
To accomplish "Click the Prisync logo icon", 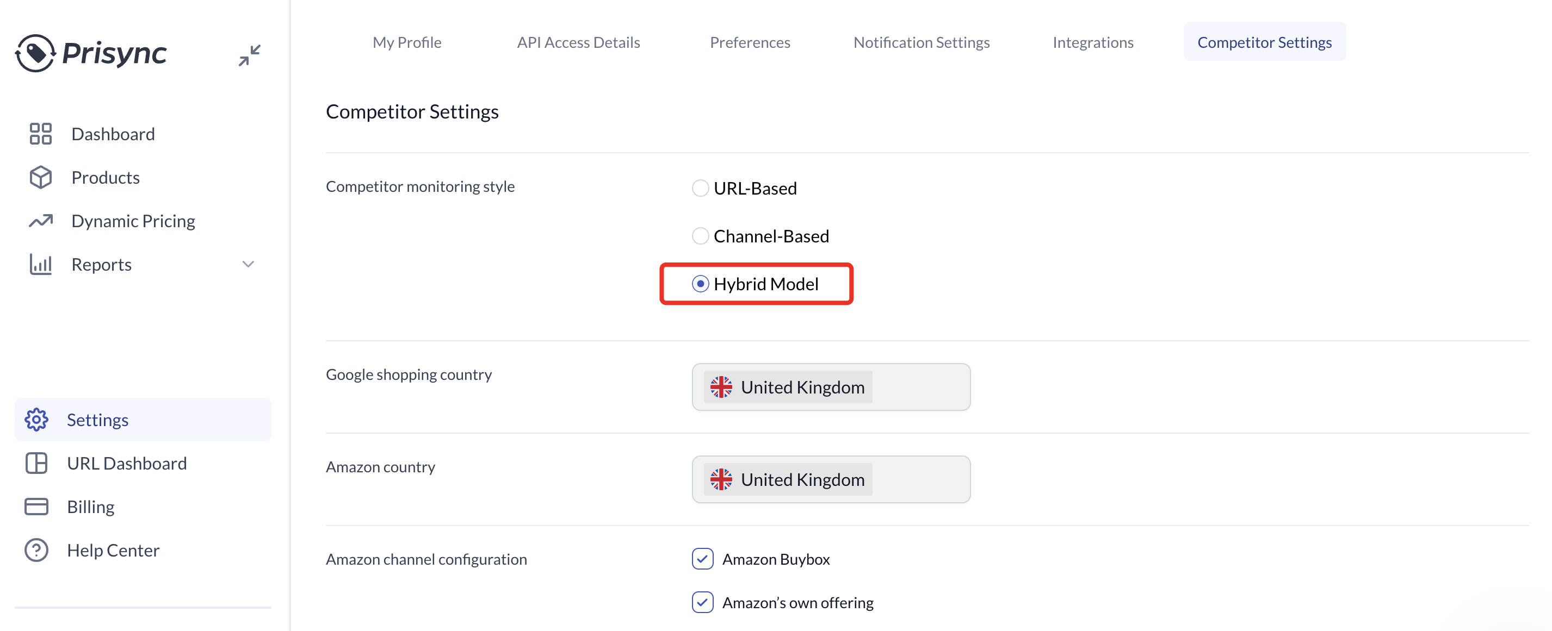I will point(35,53).
